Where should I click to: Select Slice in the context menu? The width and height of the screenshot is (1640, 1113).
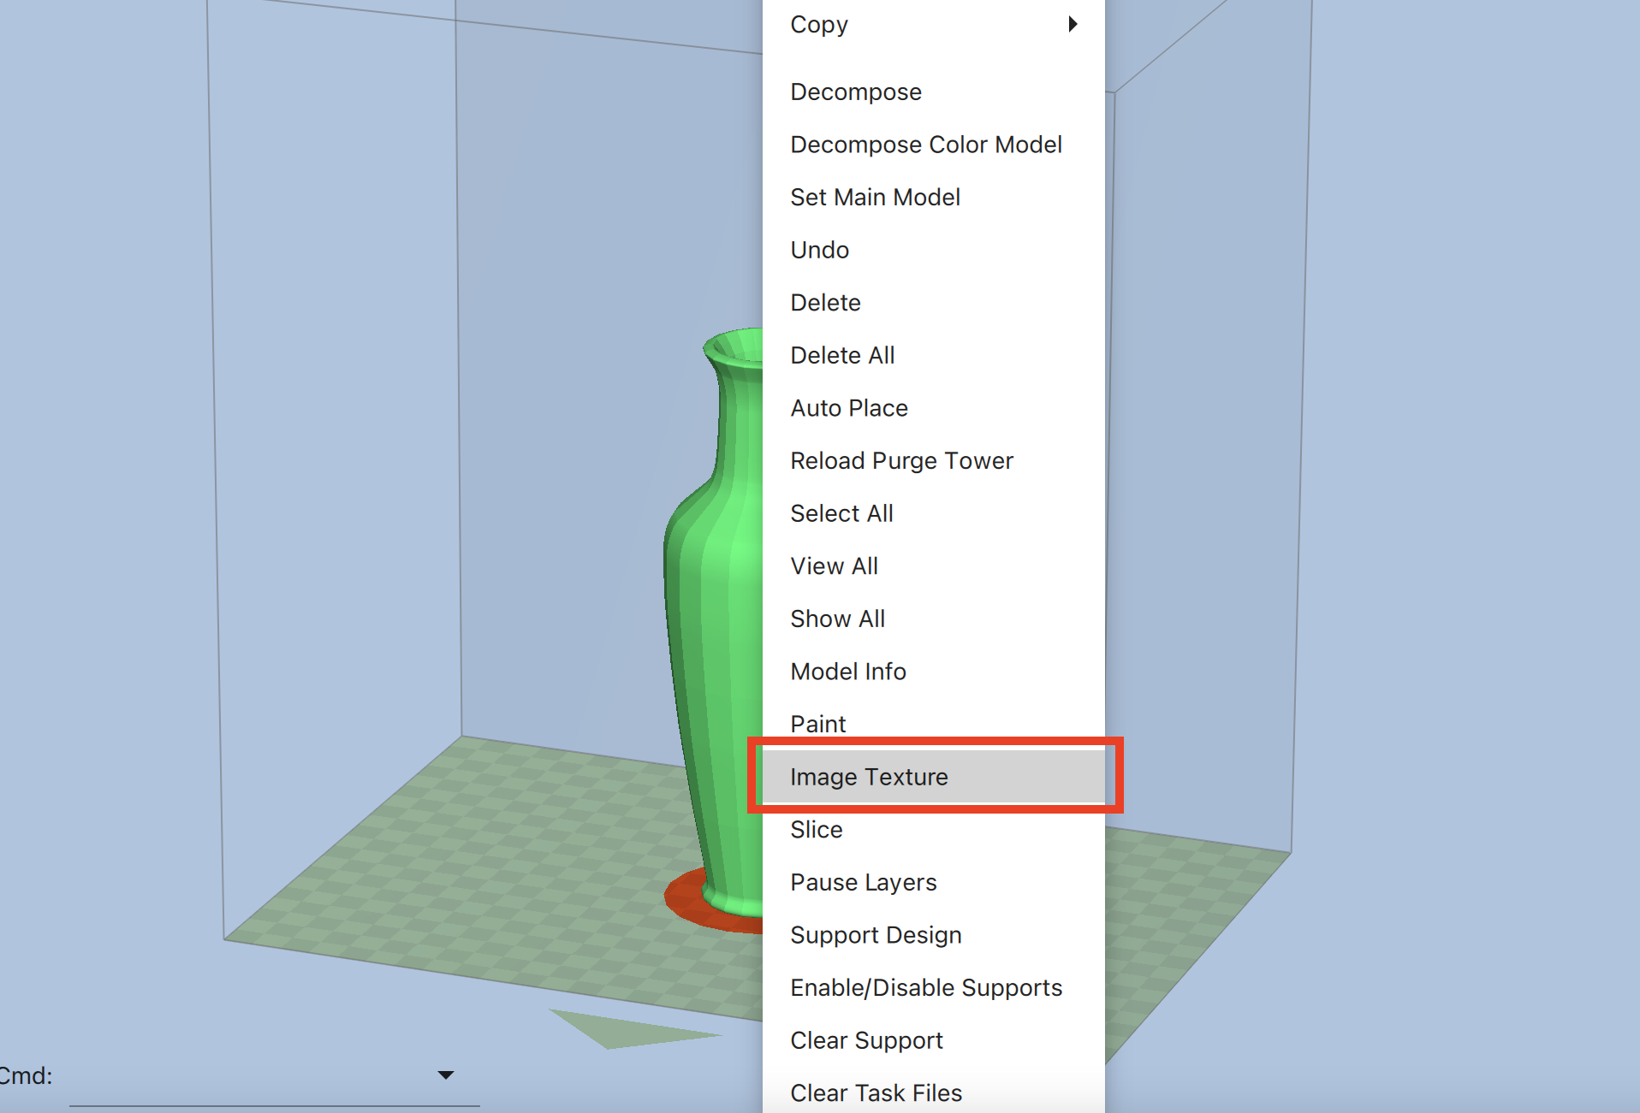(x=933, y=829)
